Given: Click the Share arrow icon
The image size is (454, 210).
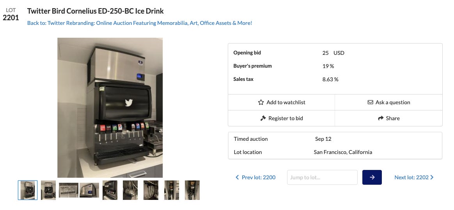Looking at the screenshot, I should pos(381,118).
